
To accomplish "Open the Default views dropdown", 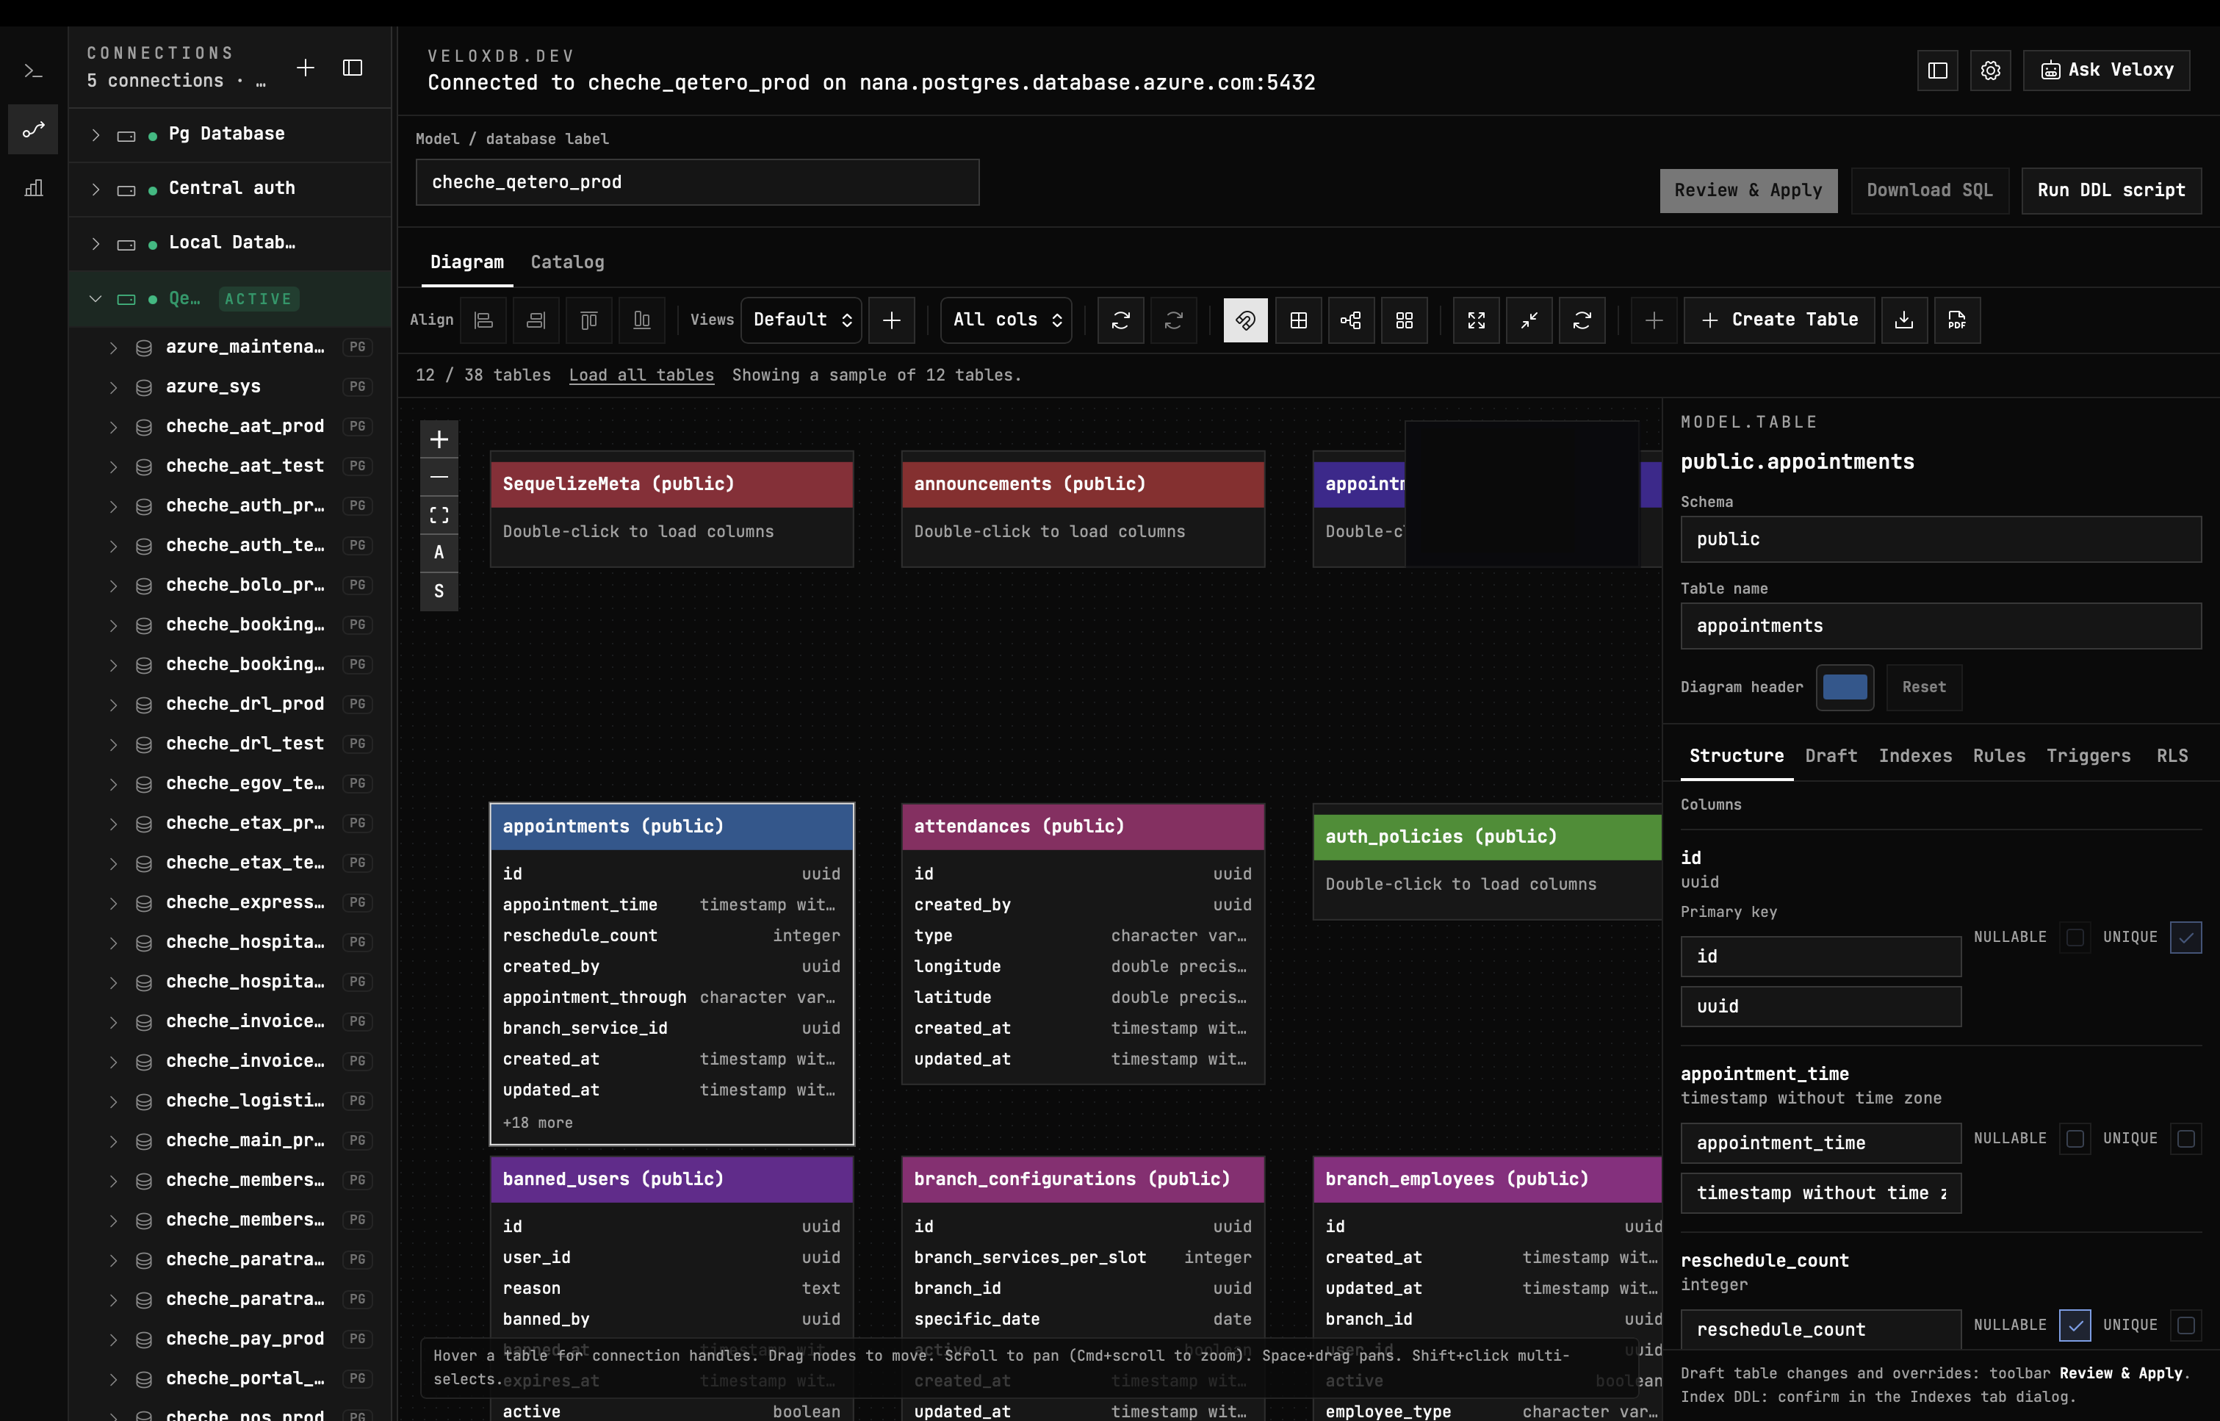I will [x=801, y=320].
